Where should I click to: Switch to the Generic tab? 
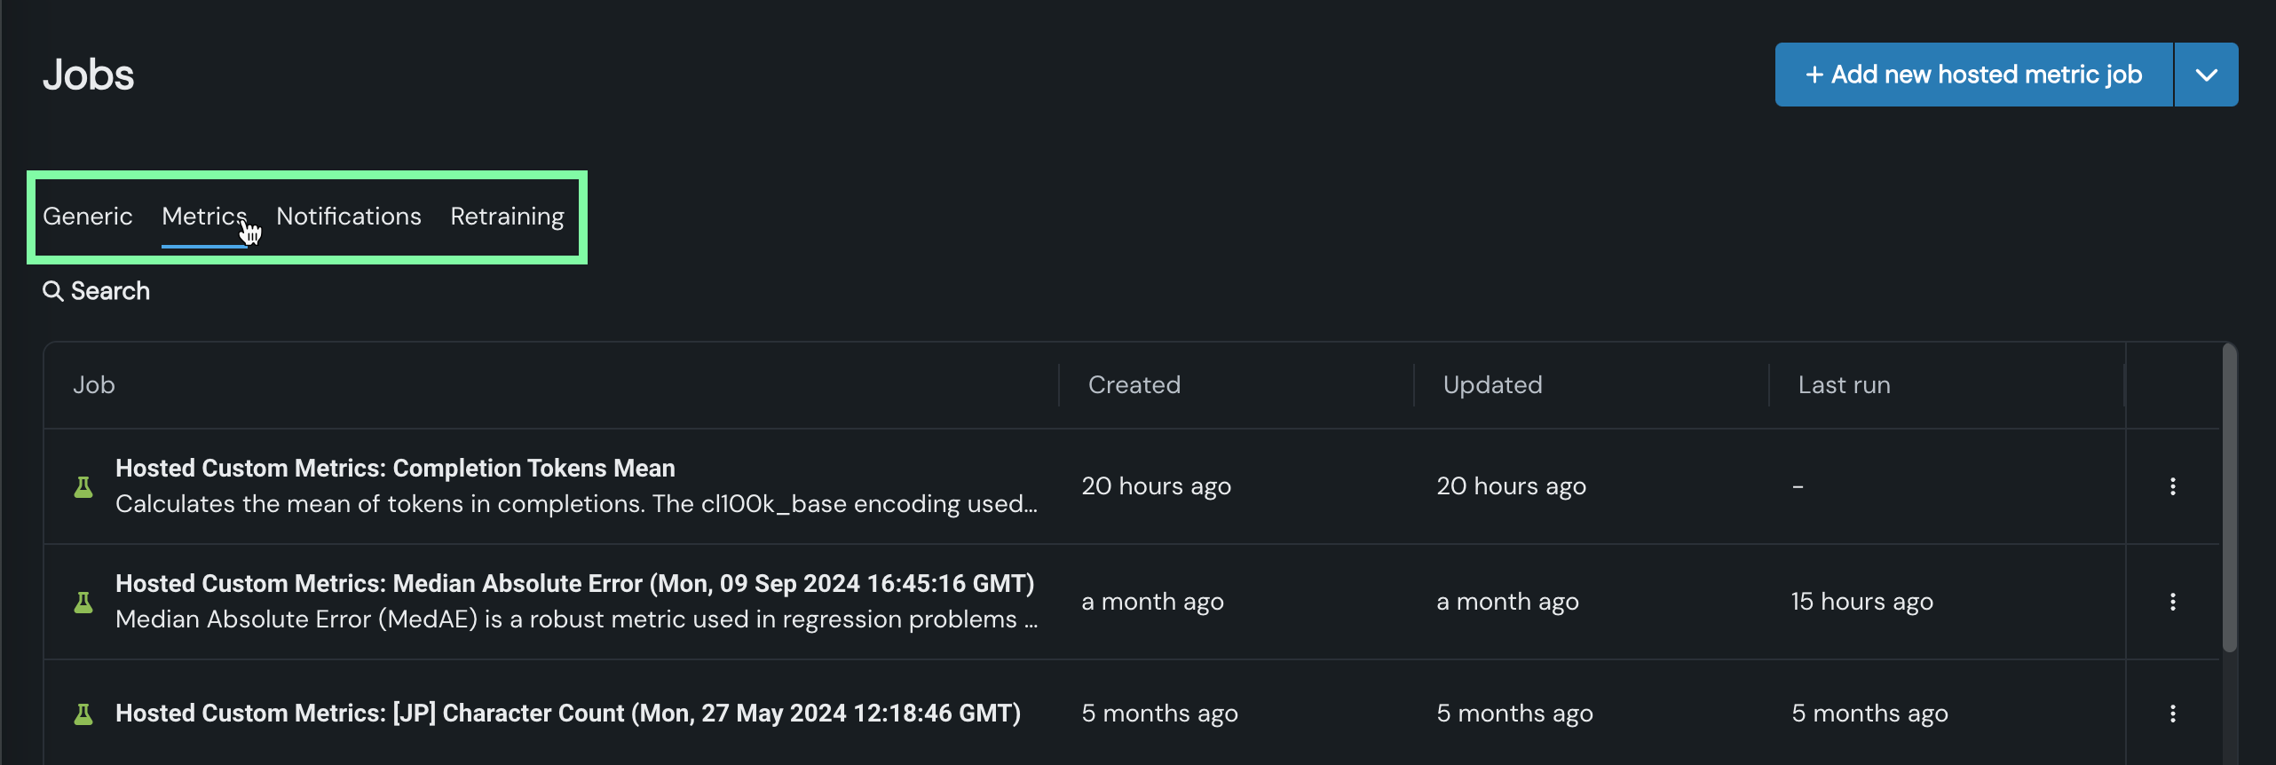(x=87, y=217)
